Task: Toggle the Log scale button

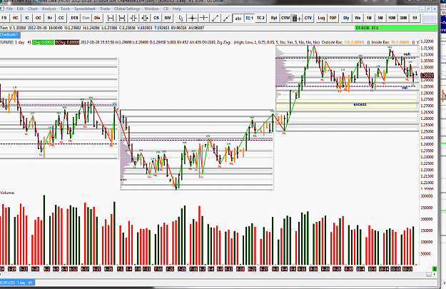Action: pos(321,18)
